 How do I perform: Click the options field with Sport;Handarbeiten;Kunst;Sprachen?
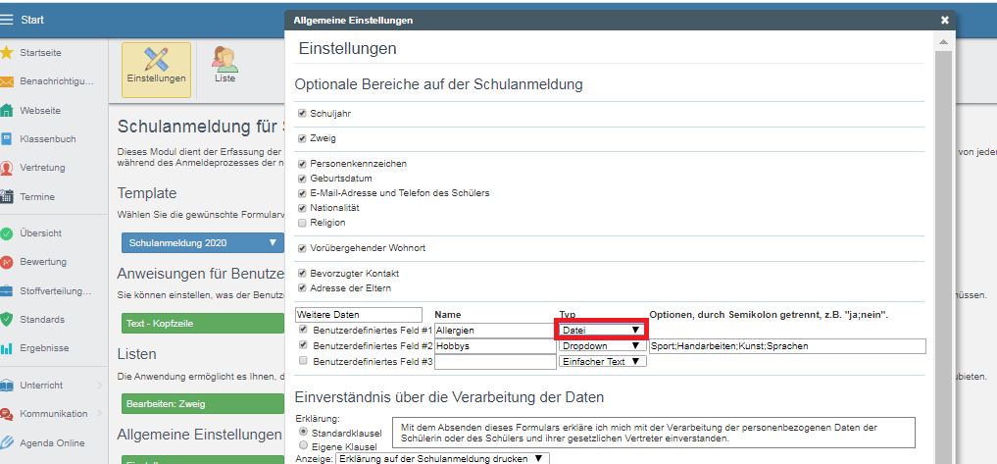[x=787, y=345]
